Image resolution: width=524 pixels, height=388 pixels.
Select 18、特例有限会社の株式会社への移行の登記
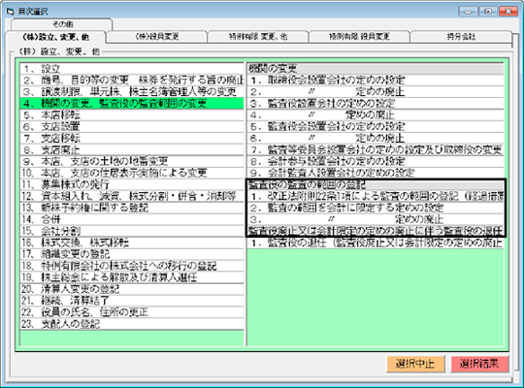[132, 266]
